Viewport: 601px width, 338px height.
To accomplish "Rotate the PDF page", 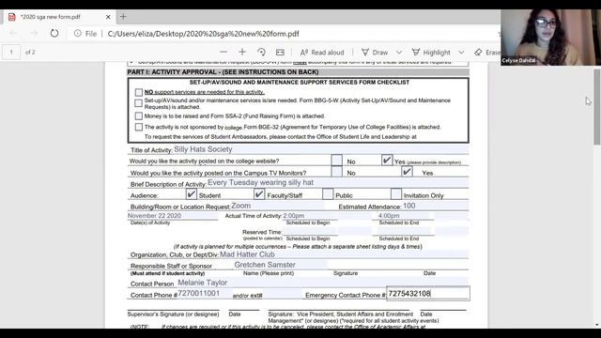I will [x=261, y=53].
